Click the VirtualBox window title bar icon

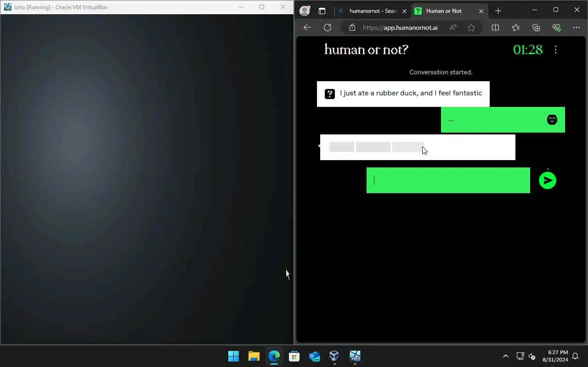tap(7, 7)
